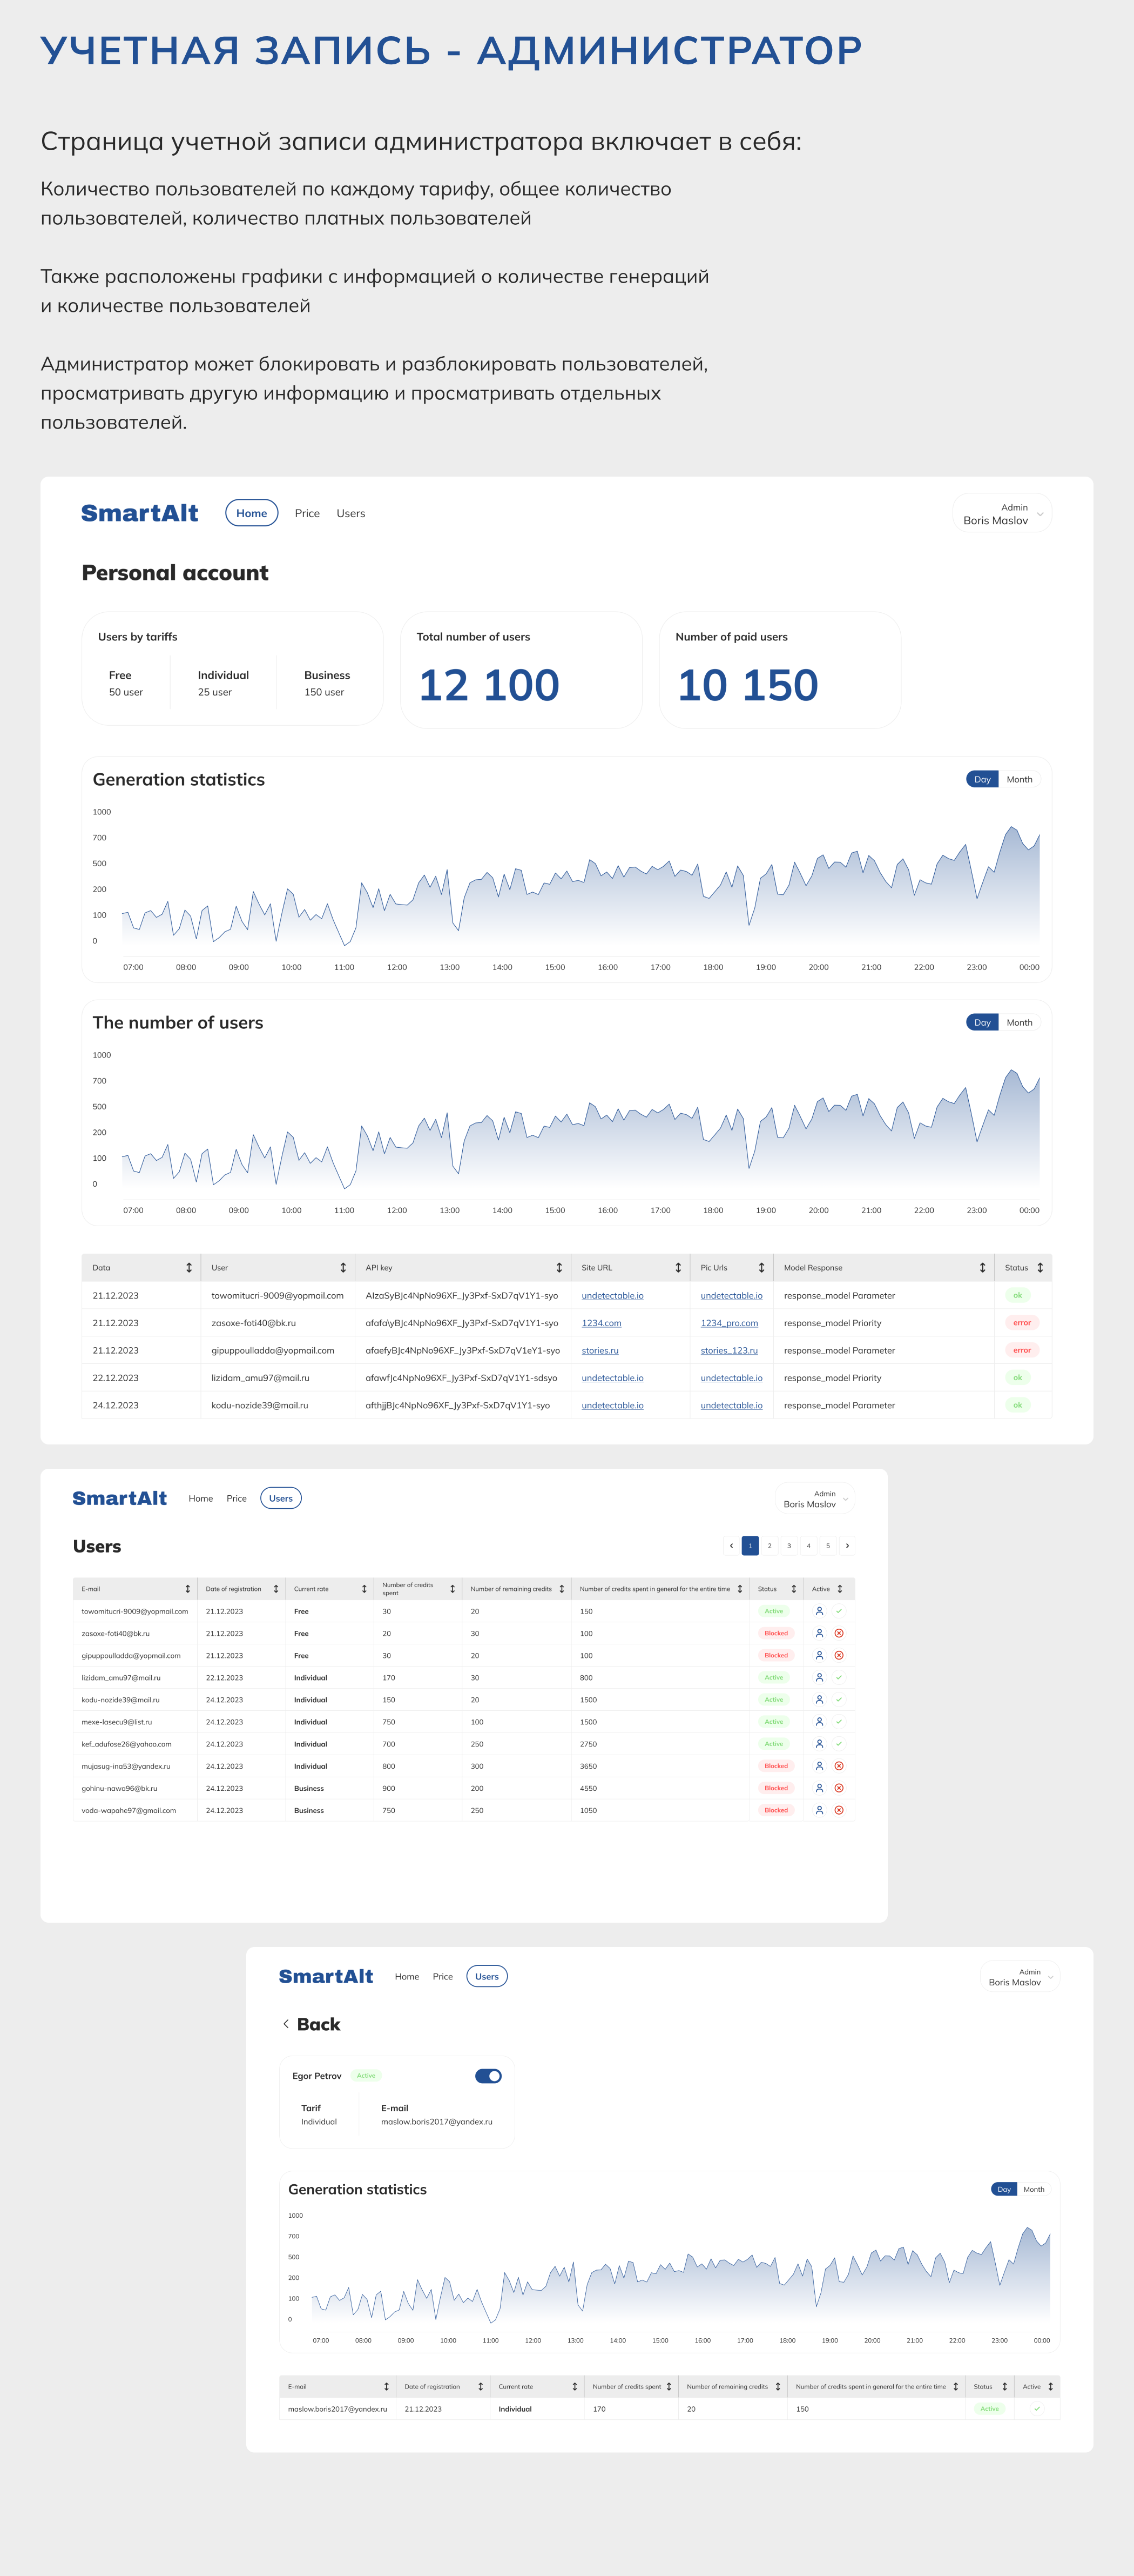Open stories_123.ru pic URL link

[728, 1350]
